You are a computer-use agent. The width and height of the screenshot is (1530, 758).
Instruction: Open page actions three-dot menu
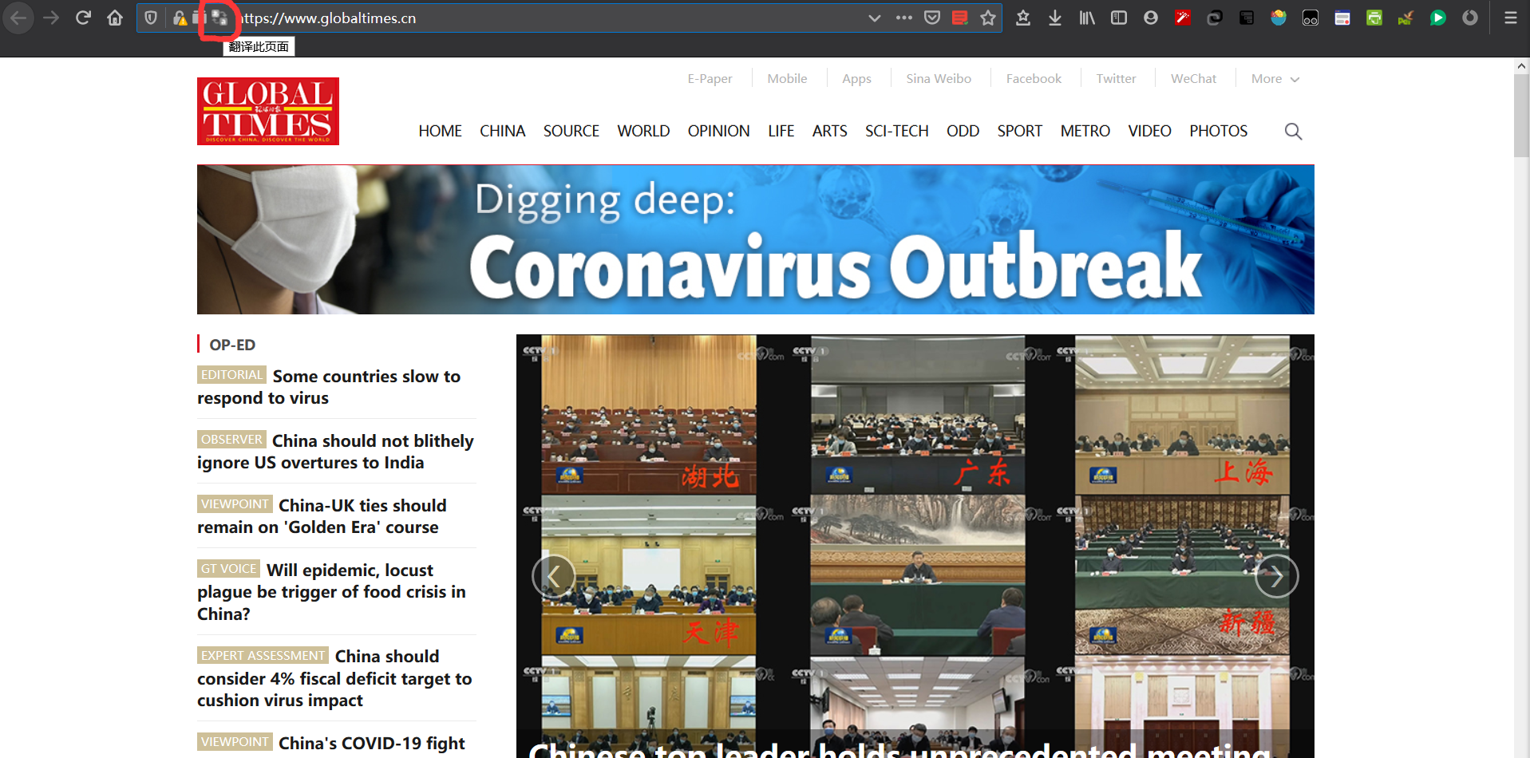903,18
